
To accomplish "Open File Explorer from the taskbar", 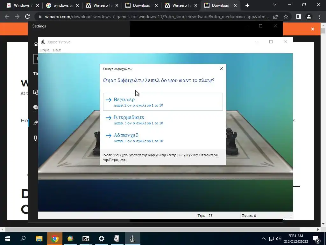I will click(39, 239).
